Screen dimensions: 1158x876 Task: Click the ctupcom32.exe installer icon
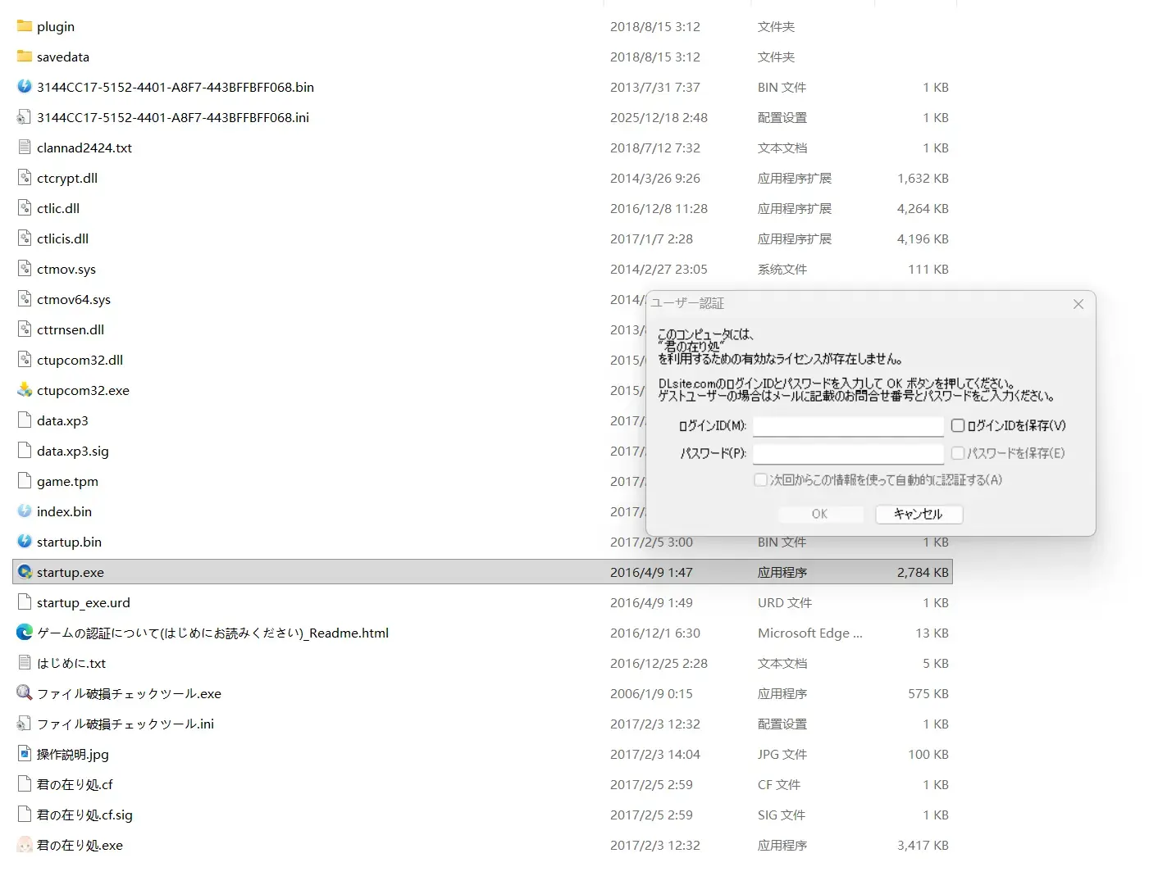point(25,390)
